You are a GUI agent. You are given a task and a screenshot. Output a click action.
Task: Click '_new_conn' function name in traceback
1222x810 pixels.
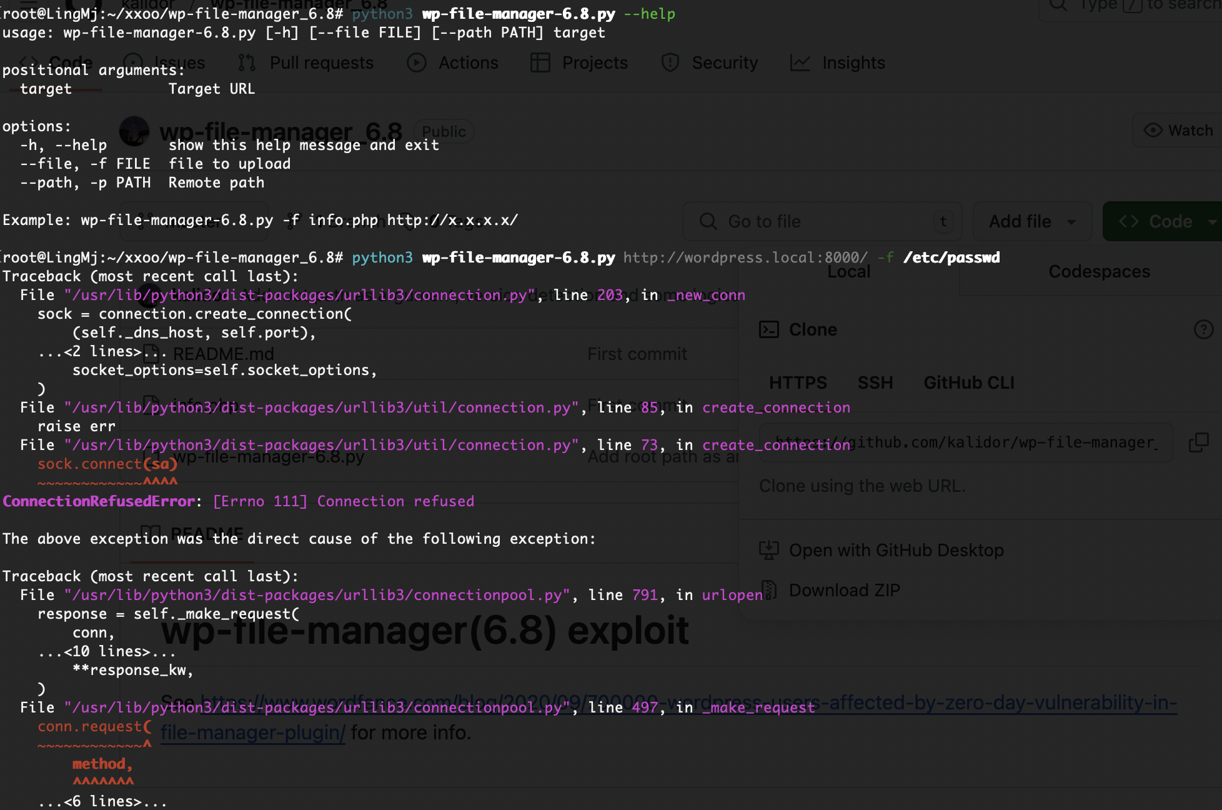pyautogui.click(x=706, y=295)
